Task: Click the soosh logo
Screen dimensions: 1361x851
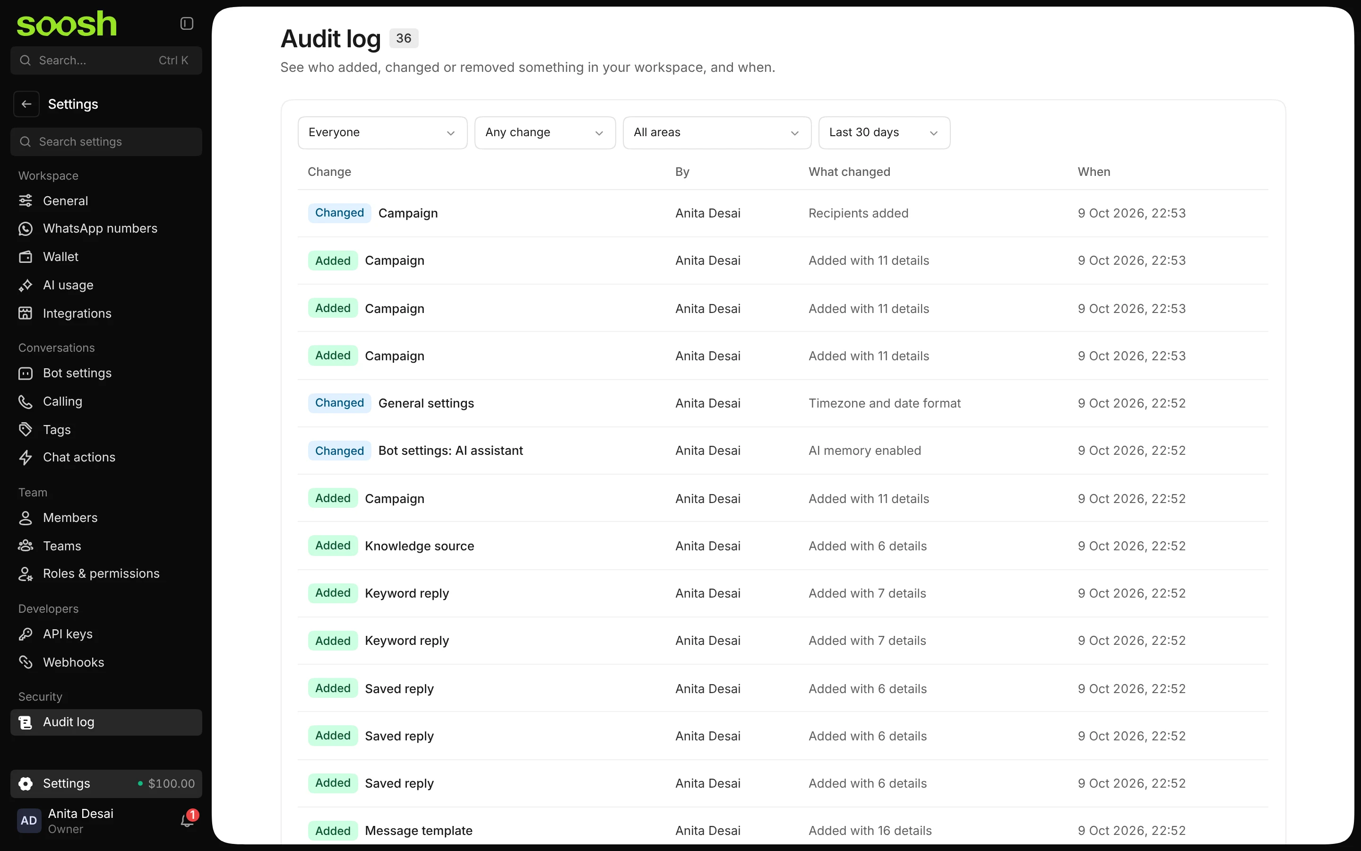Action: pos(66,24)
